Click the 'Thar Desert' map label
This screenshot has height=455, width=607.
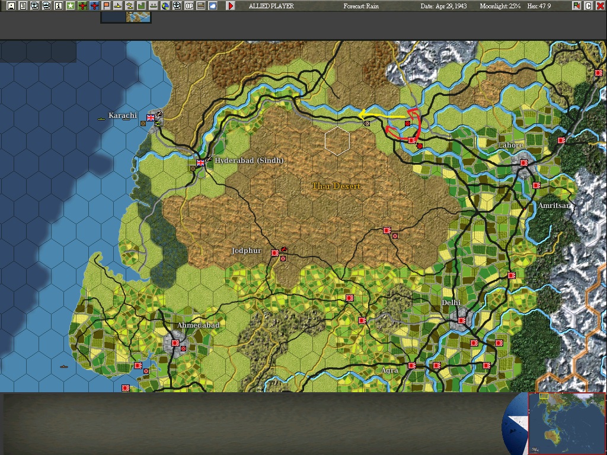[x=337, y=186]
